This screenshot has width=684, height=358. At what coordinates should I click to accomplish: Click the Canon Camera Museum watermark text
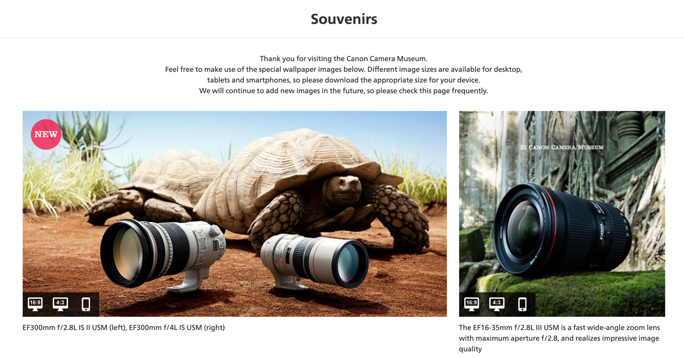pos(562,147)
